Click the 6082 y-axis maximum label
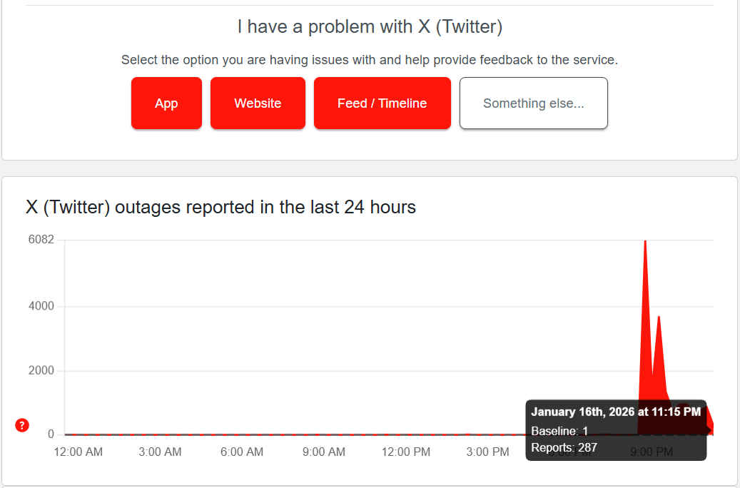 pos(41,240)
